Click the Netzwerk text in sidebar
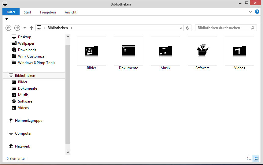The height and width of the screenshot is (165, 263). [22, 146]
